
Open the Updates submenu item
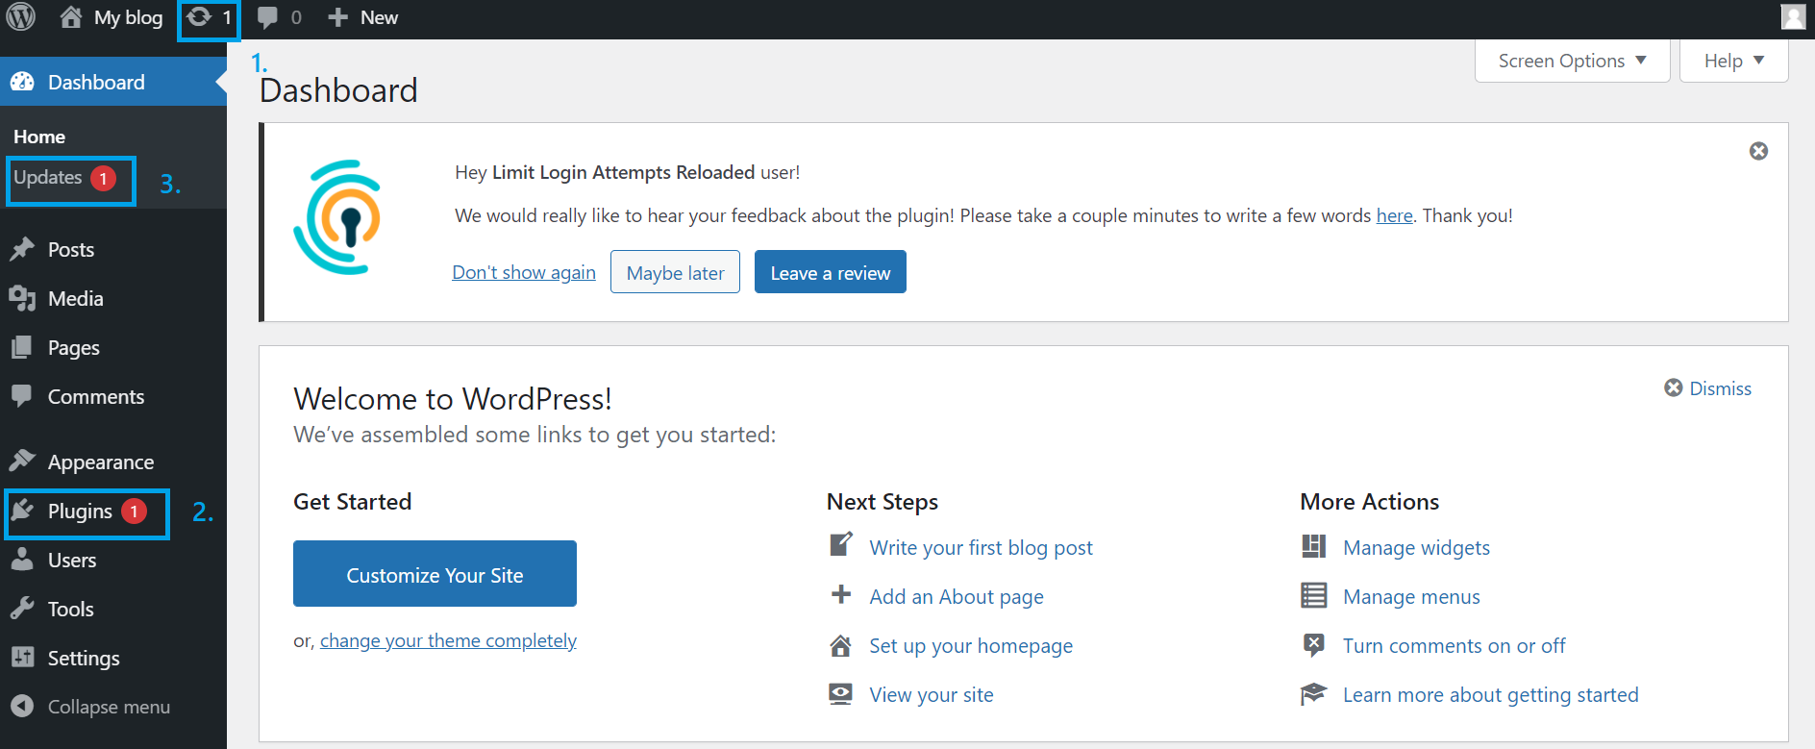tap(48, 178)
